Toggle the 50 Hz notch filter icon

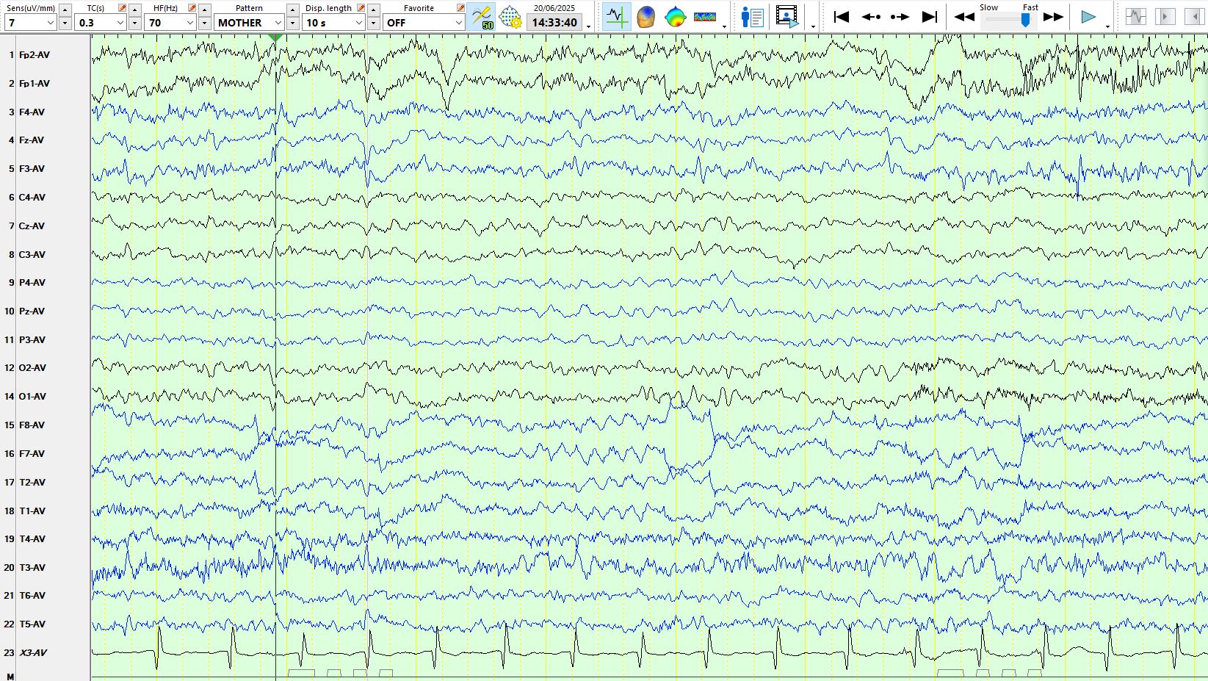[482, 16]
